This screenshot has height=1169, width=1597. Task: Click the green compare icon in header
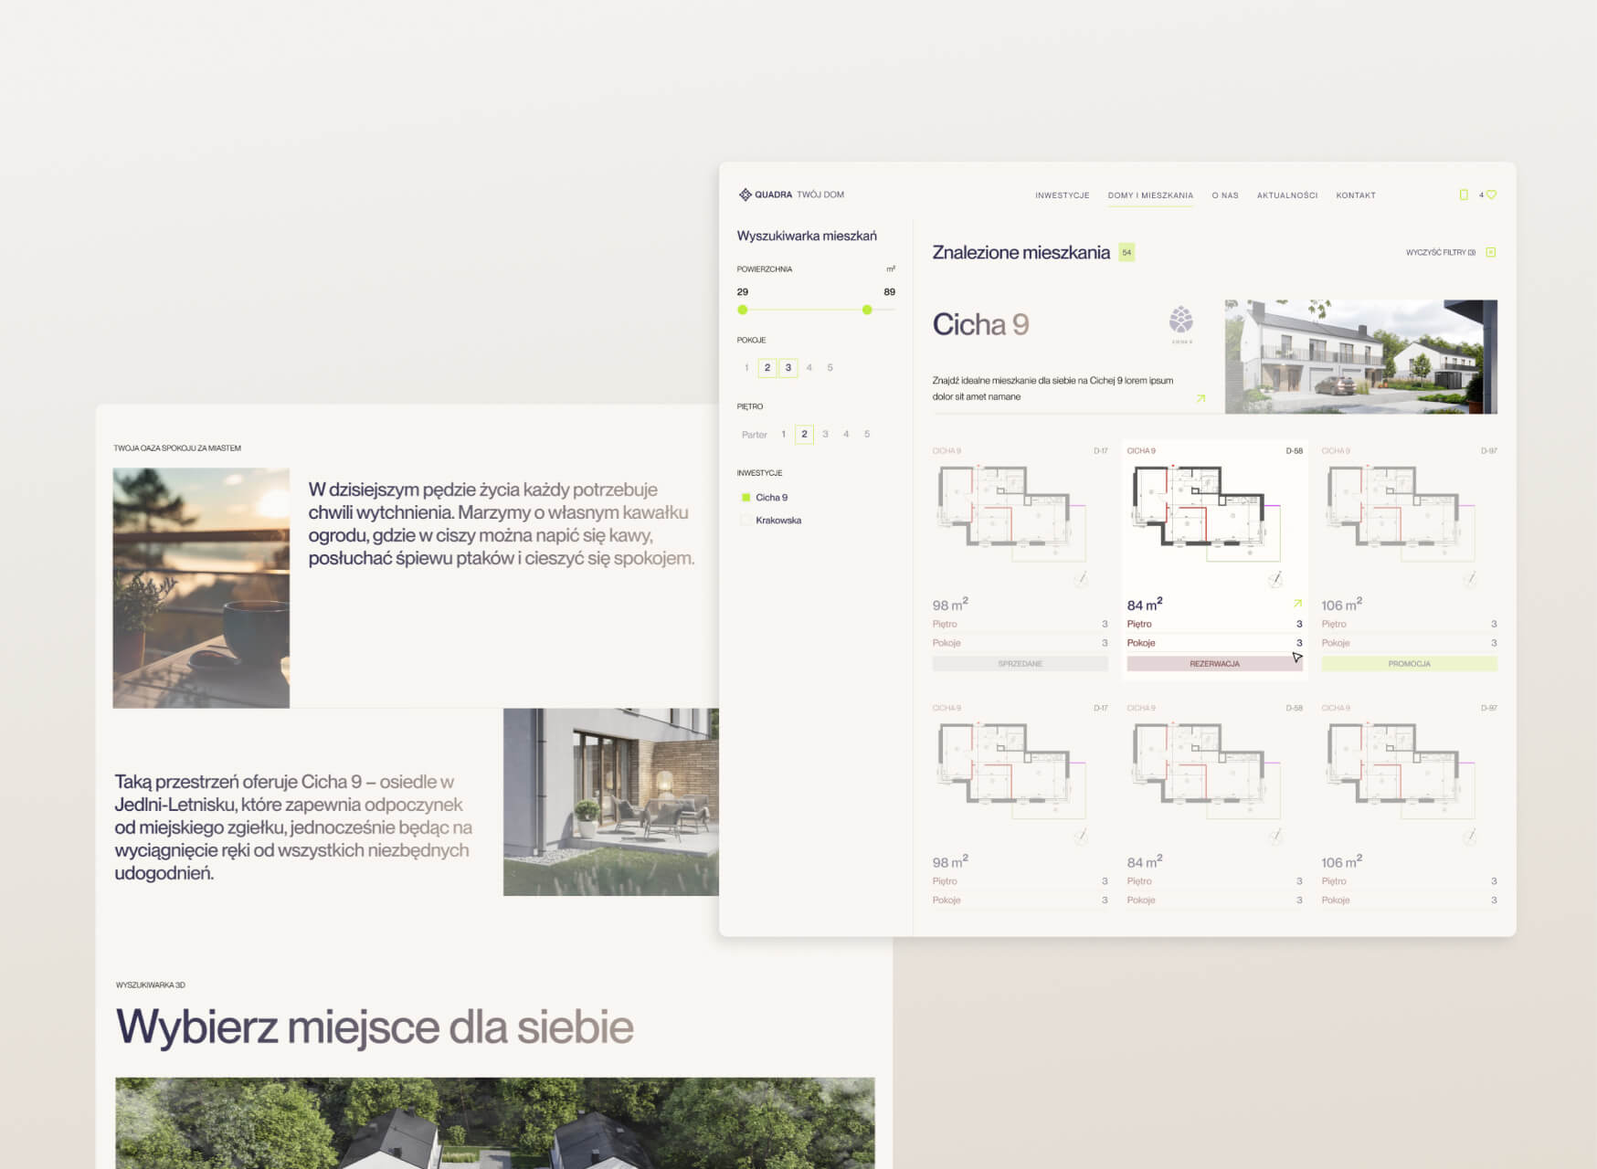[1464, 195]
